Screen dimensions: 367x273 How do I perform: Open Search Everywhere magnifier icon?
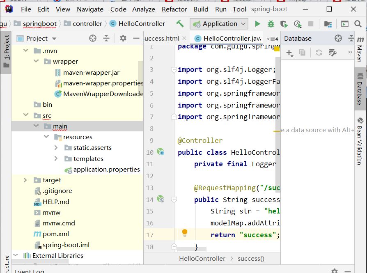358,24
